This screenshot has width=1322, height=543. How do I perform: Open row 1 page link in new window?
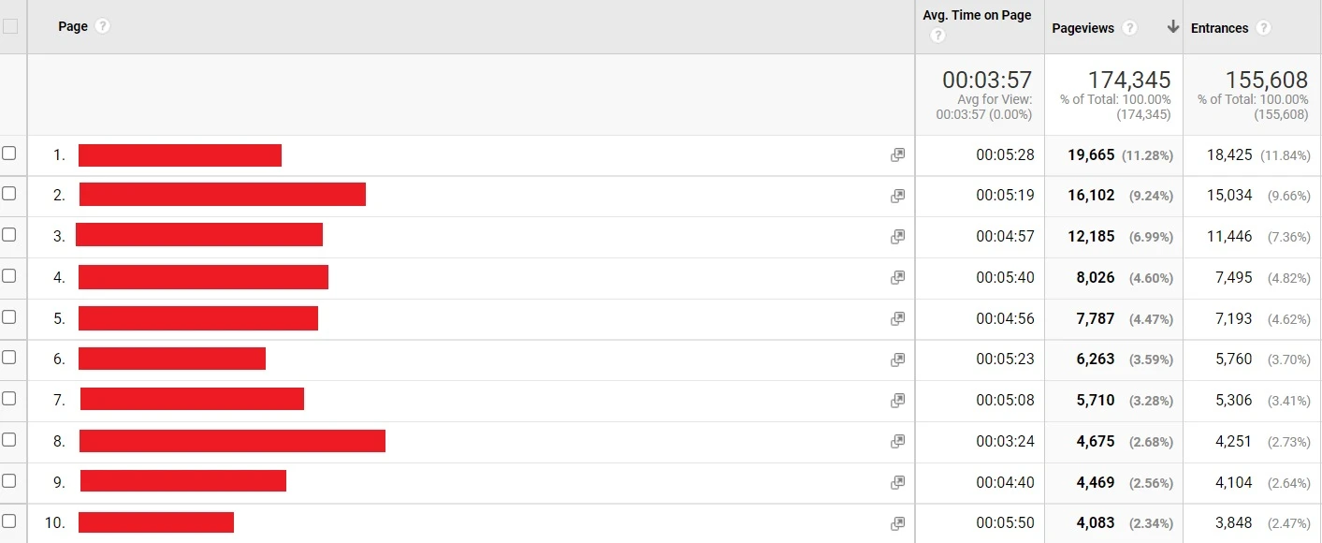[x=897, y=155]
